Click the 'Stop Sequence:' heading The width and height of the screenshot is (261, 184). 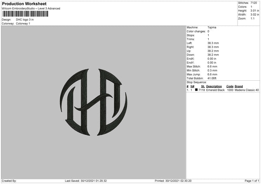(x=197, y=82)
